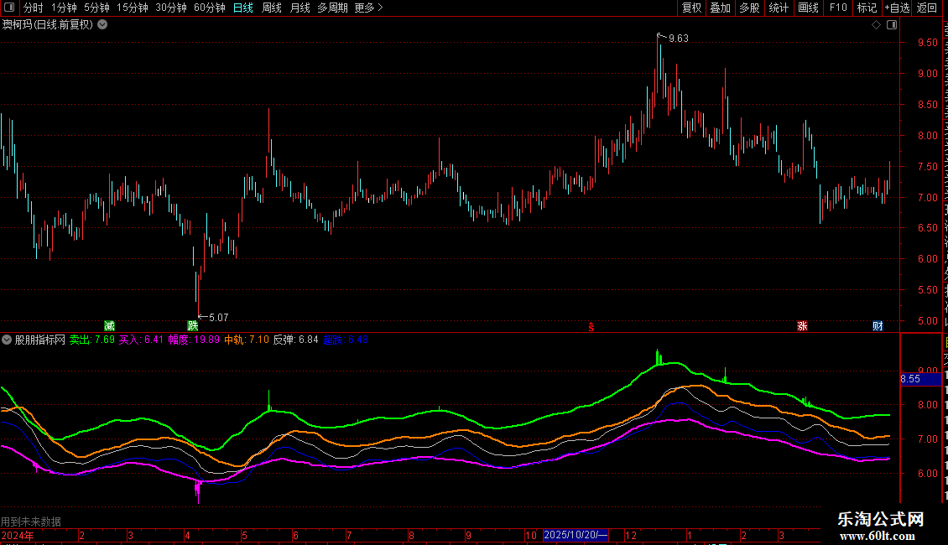Click the 返回 back button

[x=927, y=8]
